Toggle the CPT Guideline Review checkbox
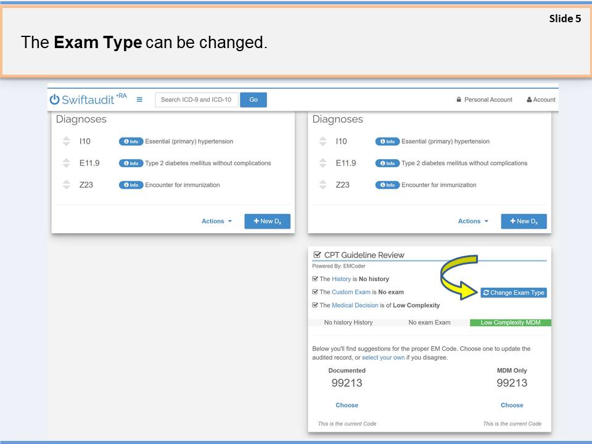Viewport: 592px width, 444px height. (x=317, y=255)
